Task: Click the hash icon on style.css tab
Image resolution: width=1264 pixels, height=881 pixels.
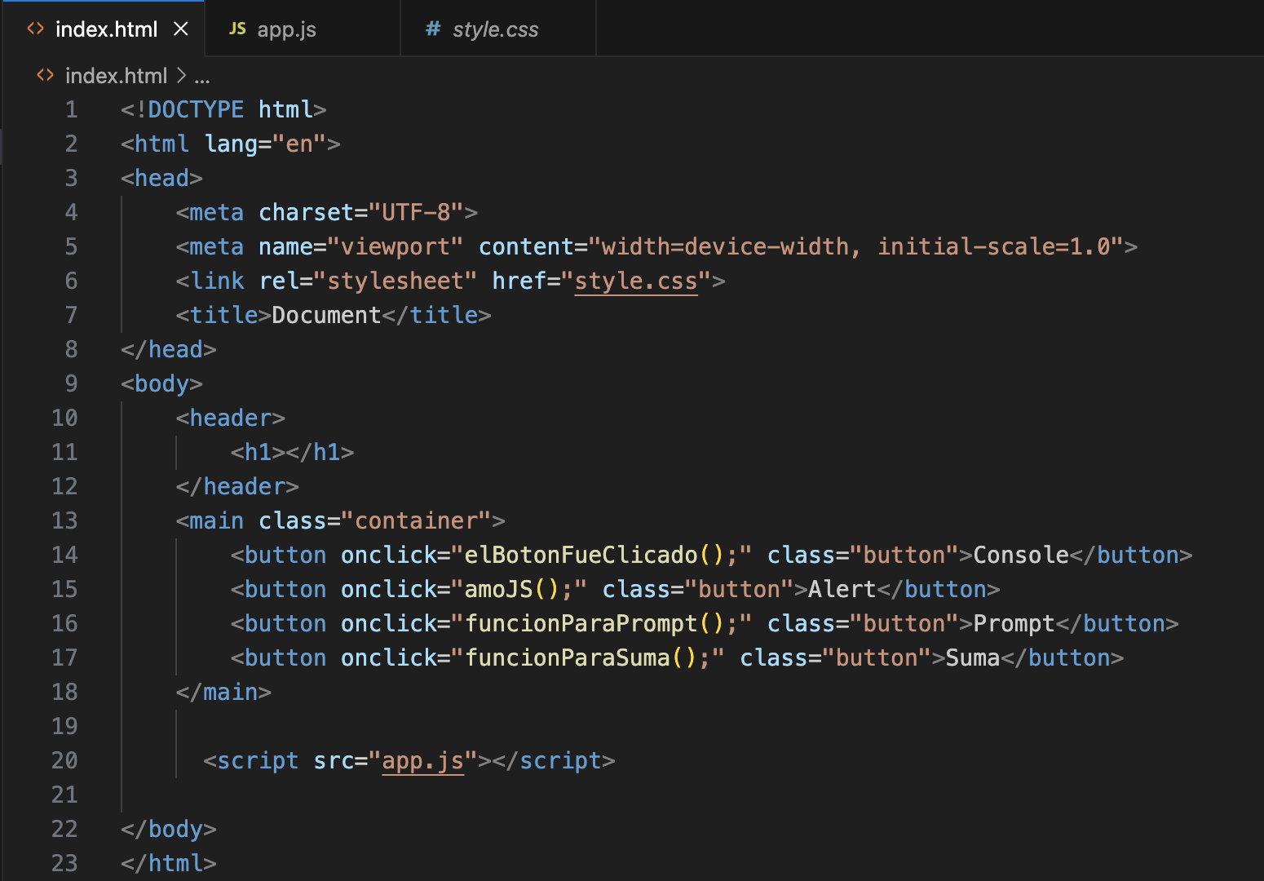Action: (x=433, y=29)
